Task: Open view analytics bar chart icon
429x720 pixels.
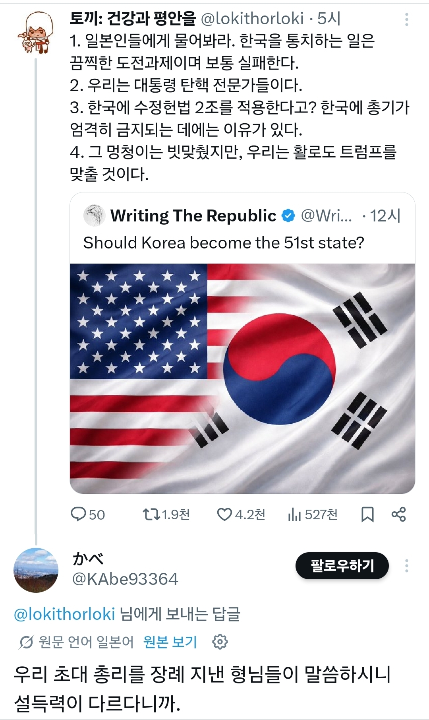Action: (x=294, y=515)
